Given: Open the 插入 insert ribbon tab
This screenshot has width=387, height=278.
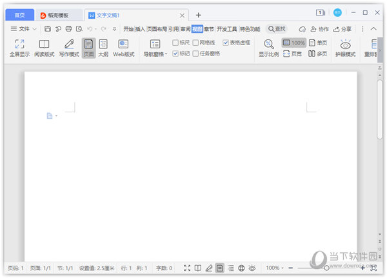Looking at the screenshot, I should (x=140, y=29).
